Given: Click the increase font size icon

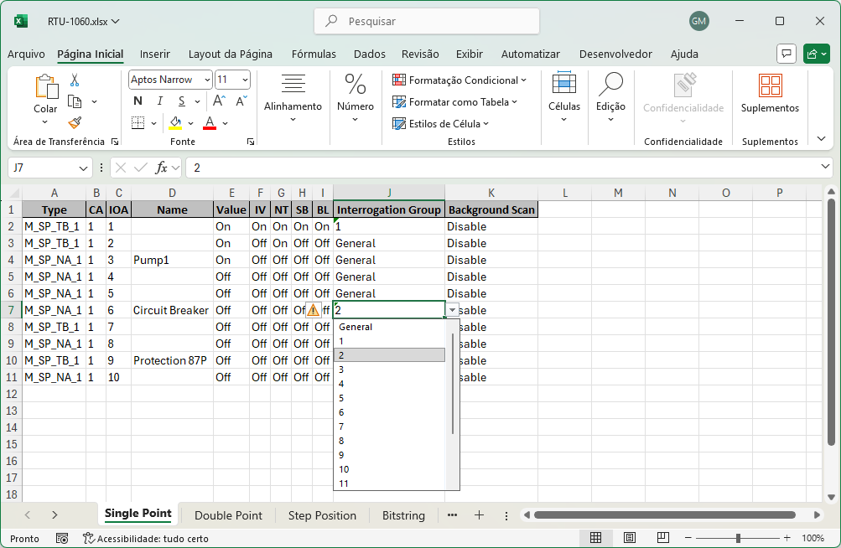Looking at the screenshot, I should click(219, 101).
